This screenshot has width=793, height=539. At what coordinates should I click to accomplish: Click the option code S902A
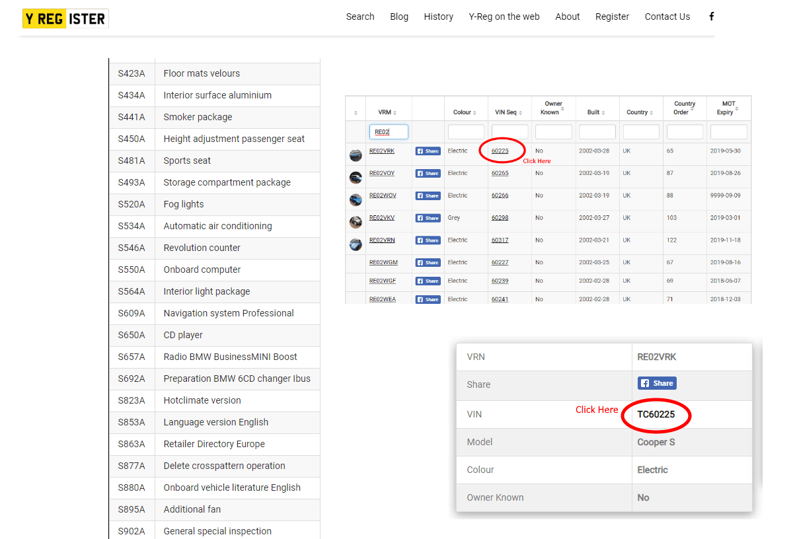pyautogui.click(x=132, y=531)
